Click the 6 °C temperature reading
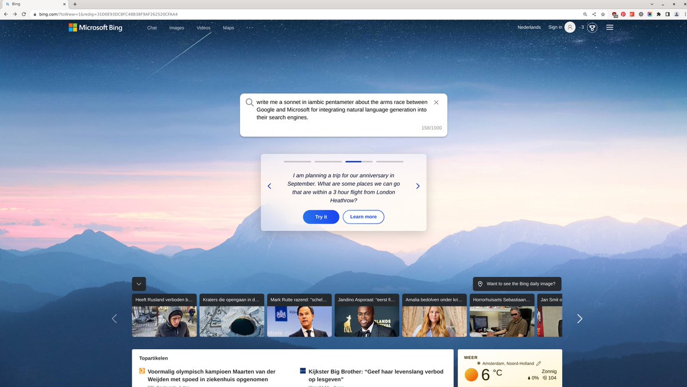 tap(492, 375)
